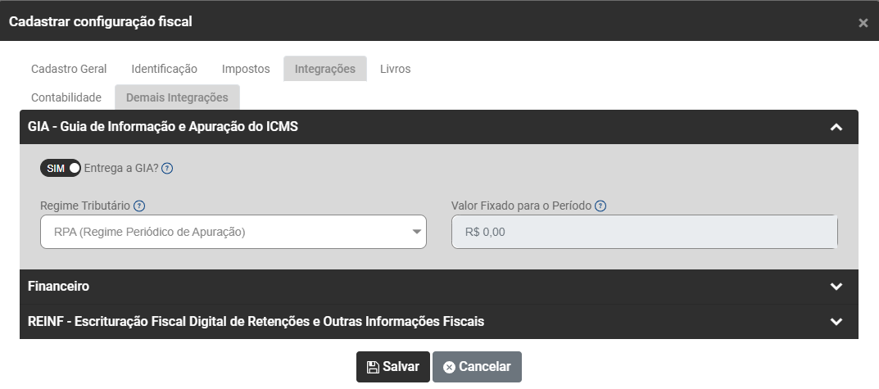This screenshot has width=879, height=389.
Task: Expand the Financeiro section chevron
Action: click(836, 287)
